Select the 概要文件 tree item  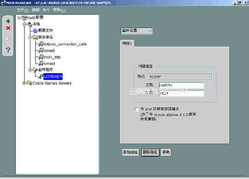pyautogui.click(x=46, y=30)
